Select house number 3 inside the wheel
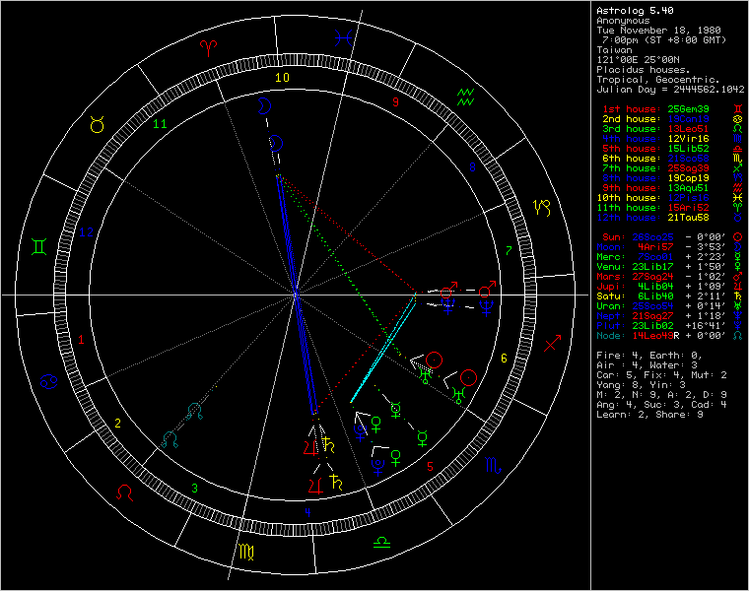This screenshot has height=591, width=749. (194, 489)
